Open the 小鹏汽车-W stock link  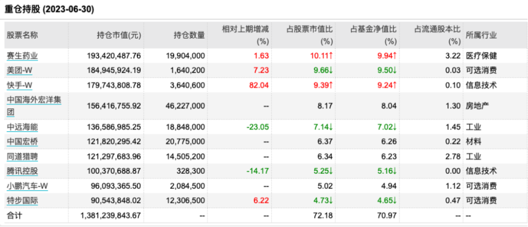point(27,186)
